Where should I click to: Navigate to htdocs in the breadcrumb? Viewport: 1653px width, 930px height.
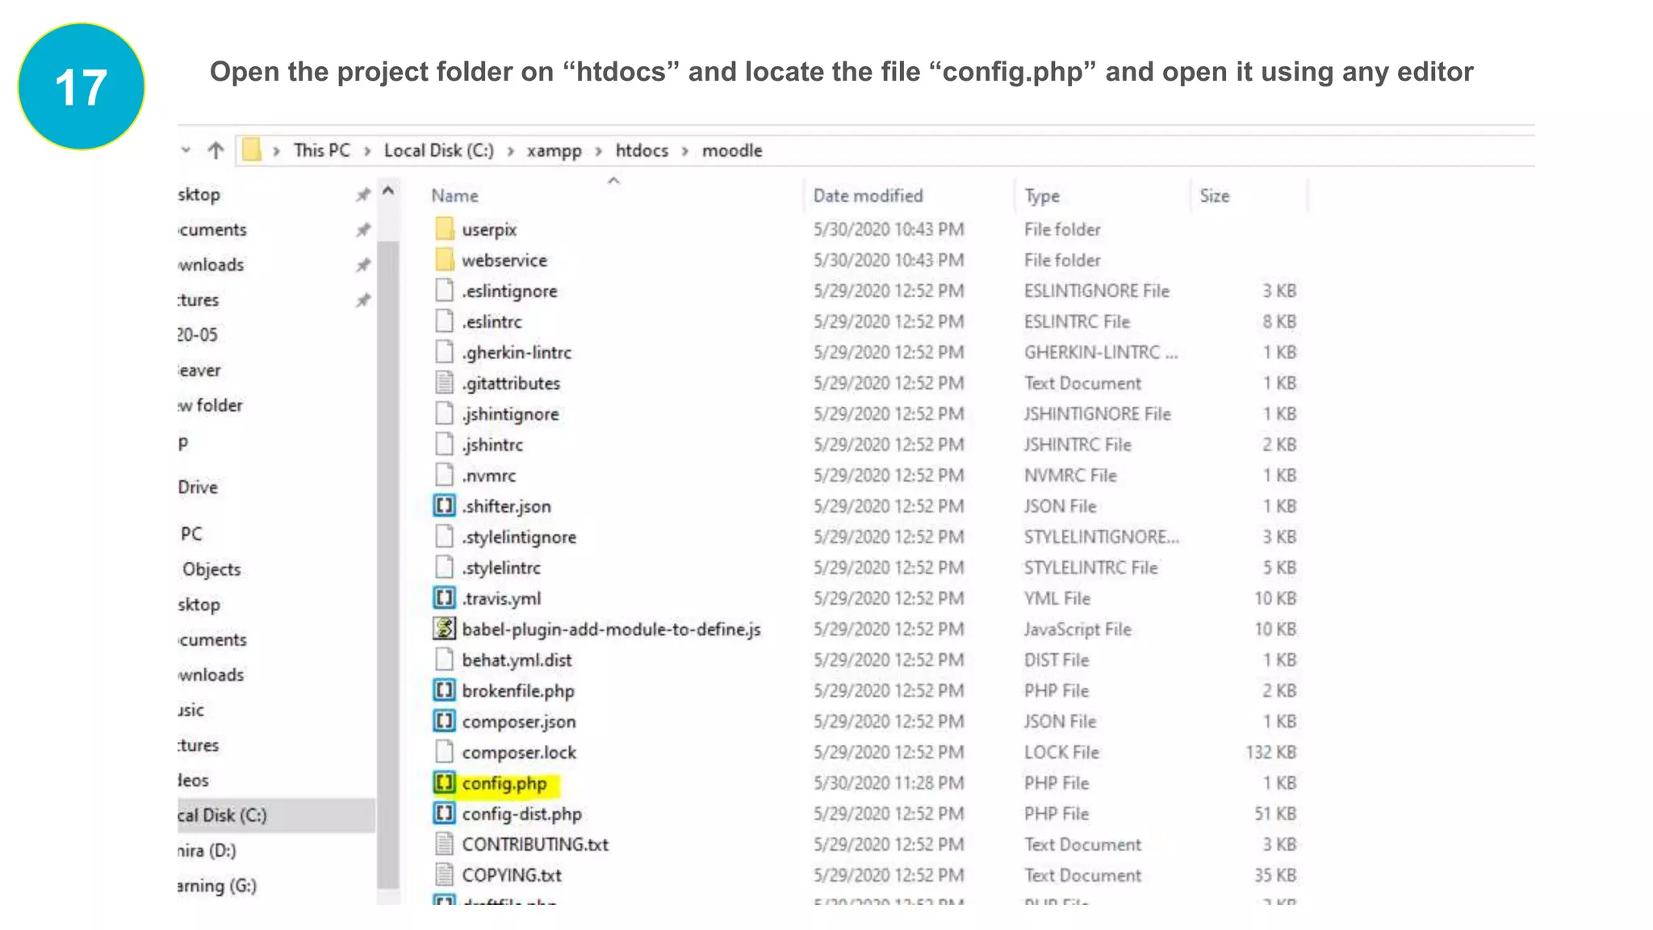click(x=642, y=150)
